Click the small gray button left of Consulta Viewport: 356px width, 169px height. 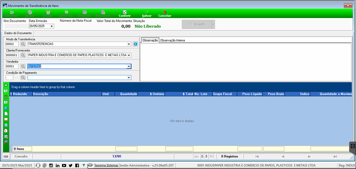[6, 156]
